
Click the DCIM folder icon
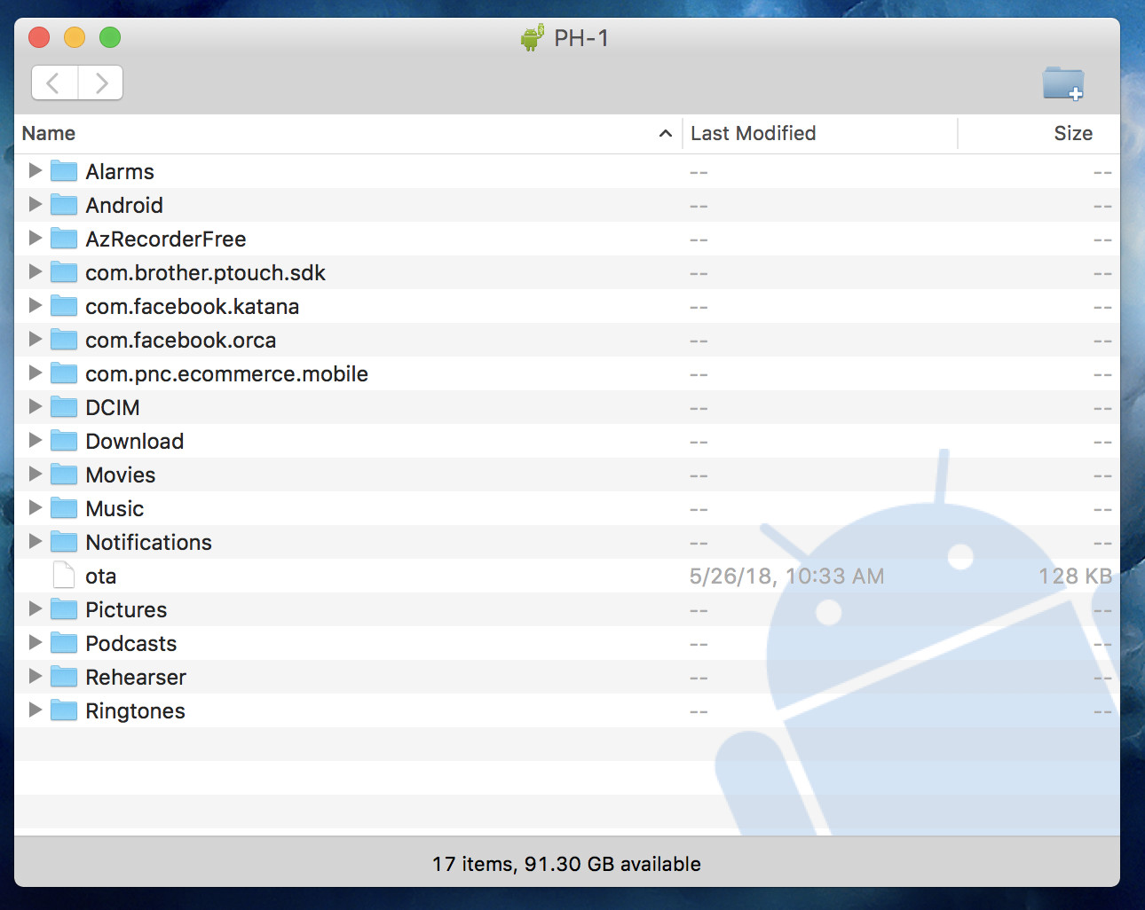(64, 406)
